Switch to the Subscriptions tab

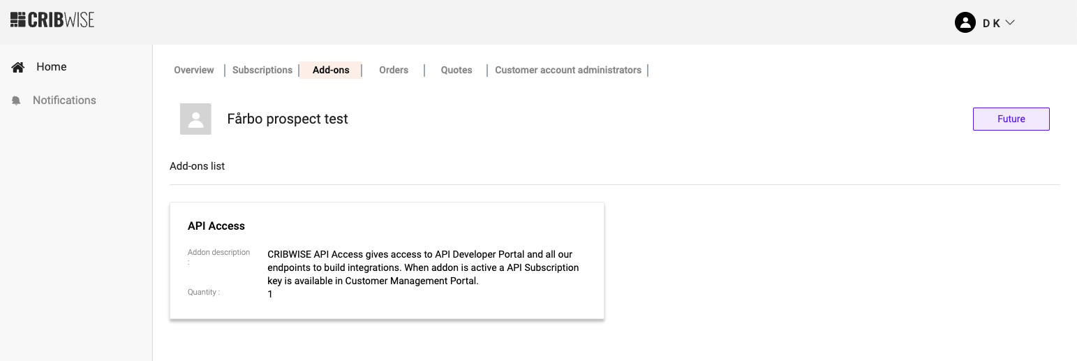pyautogui.click(x=262, y=70)
